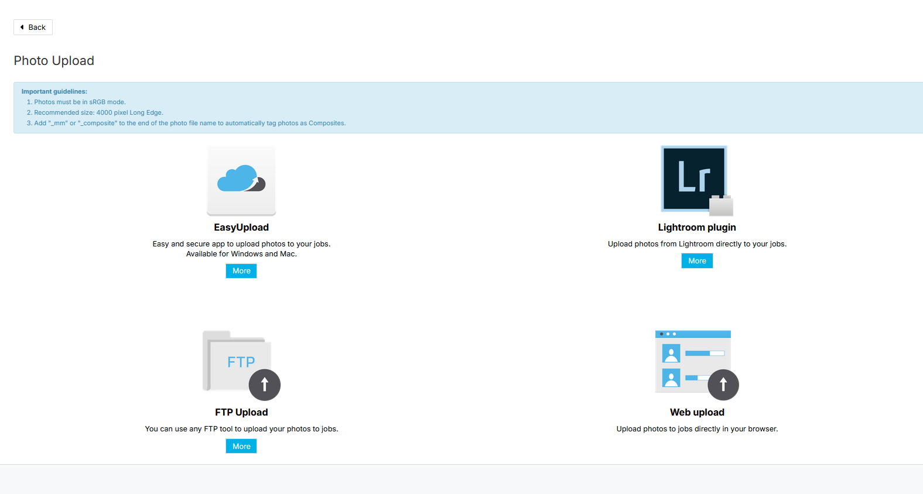Open More under EasyUpload
This screenshot has height=494, width=923.
pos(241,271)
